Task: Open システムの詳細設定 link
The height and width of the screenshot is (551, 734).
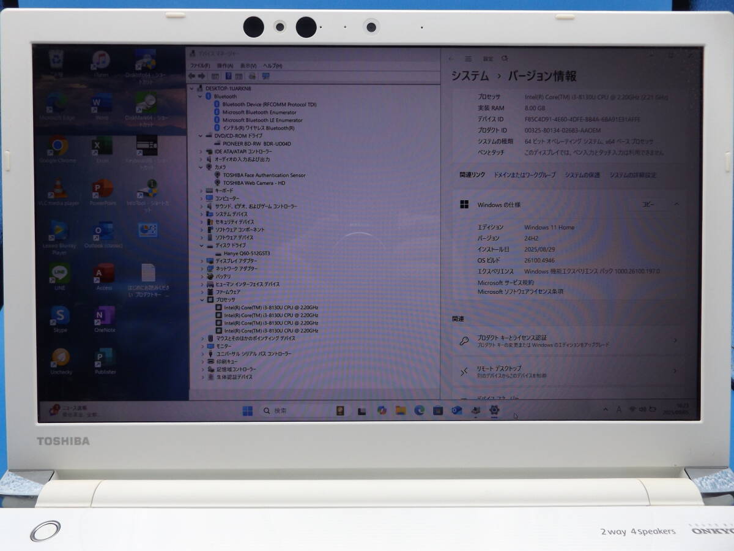Action: point(633,175)
